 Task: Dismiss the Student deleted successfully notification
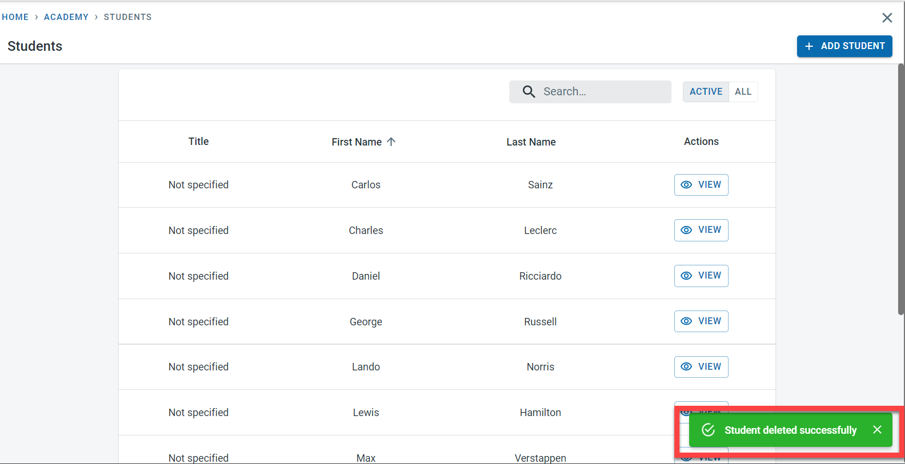(x=877, y=430)
